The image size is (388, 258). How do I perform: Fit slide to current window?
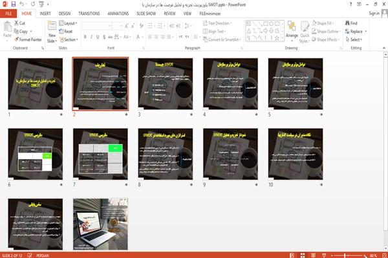coord(384,255)
